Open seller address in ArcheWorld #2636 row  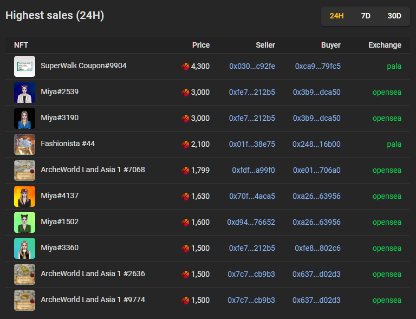pyautogui.click(x=251, y=274)
